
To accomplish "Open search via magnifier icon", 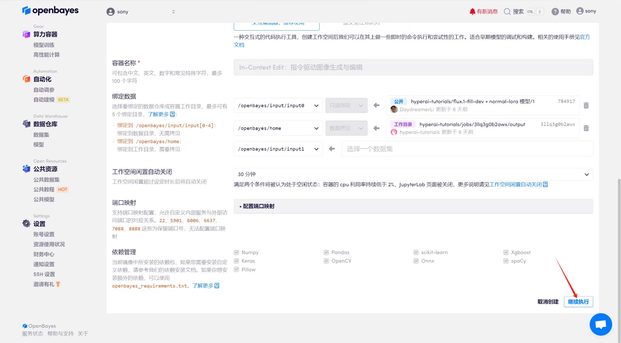I will coord(507,12).
